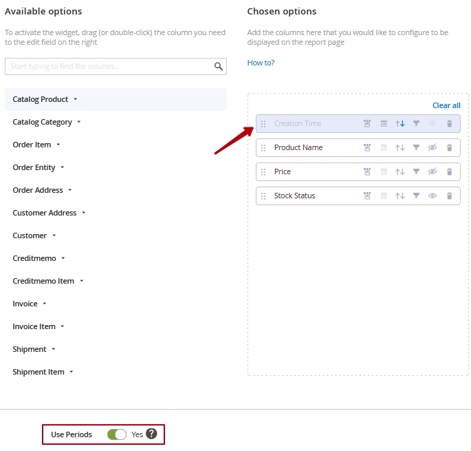
Task: Open the Invoice Item group
Action: [39, 327]
